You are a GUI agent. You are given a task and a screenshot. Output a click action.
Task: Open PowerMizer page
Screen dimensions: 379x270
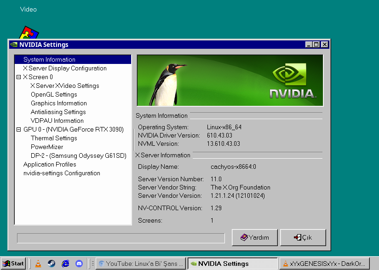coord(47,147)
